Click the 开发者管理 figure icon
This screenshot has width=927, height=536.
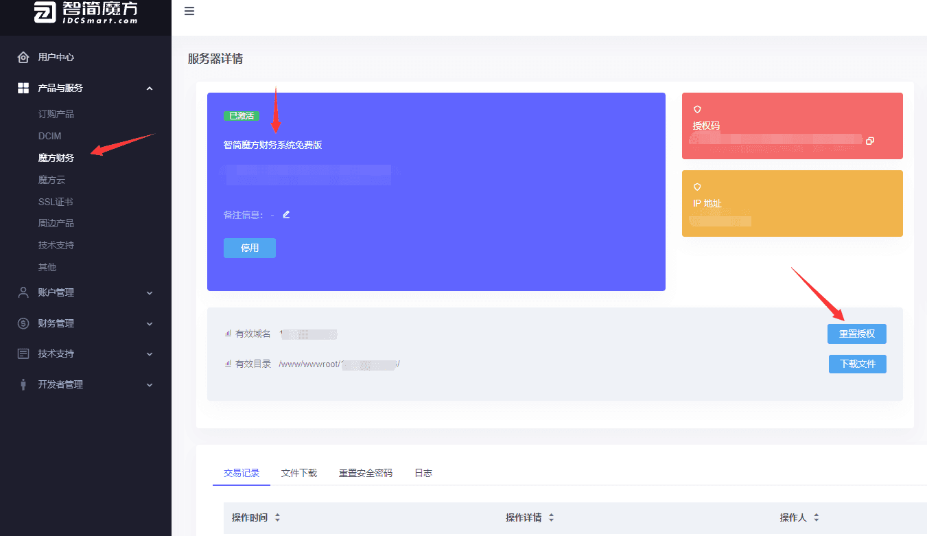coord(23,384)
